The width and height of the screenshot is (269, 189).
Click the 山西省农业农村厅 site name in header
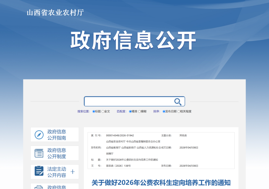55,12
